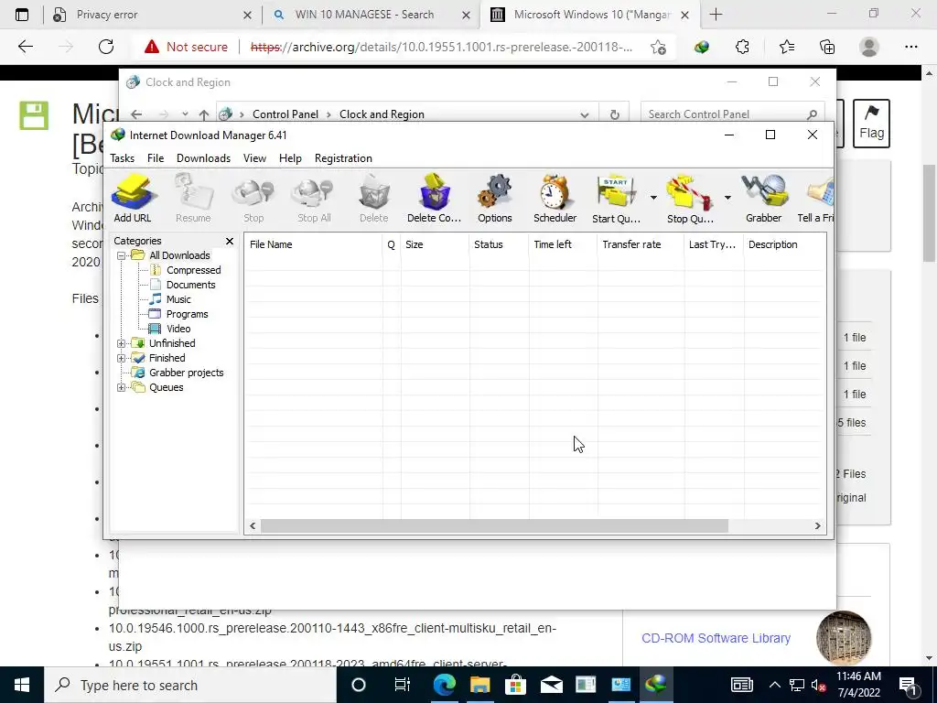
Task: Expand the Queues category
Action: (121, 387)
